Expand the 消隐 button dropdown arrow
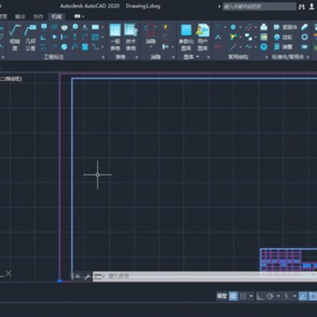This screenshot has width=317, height=317. [151, 47]
